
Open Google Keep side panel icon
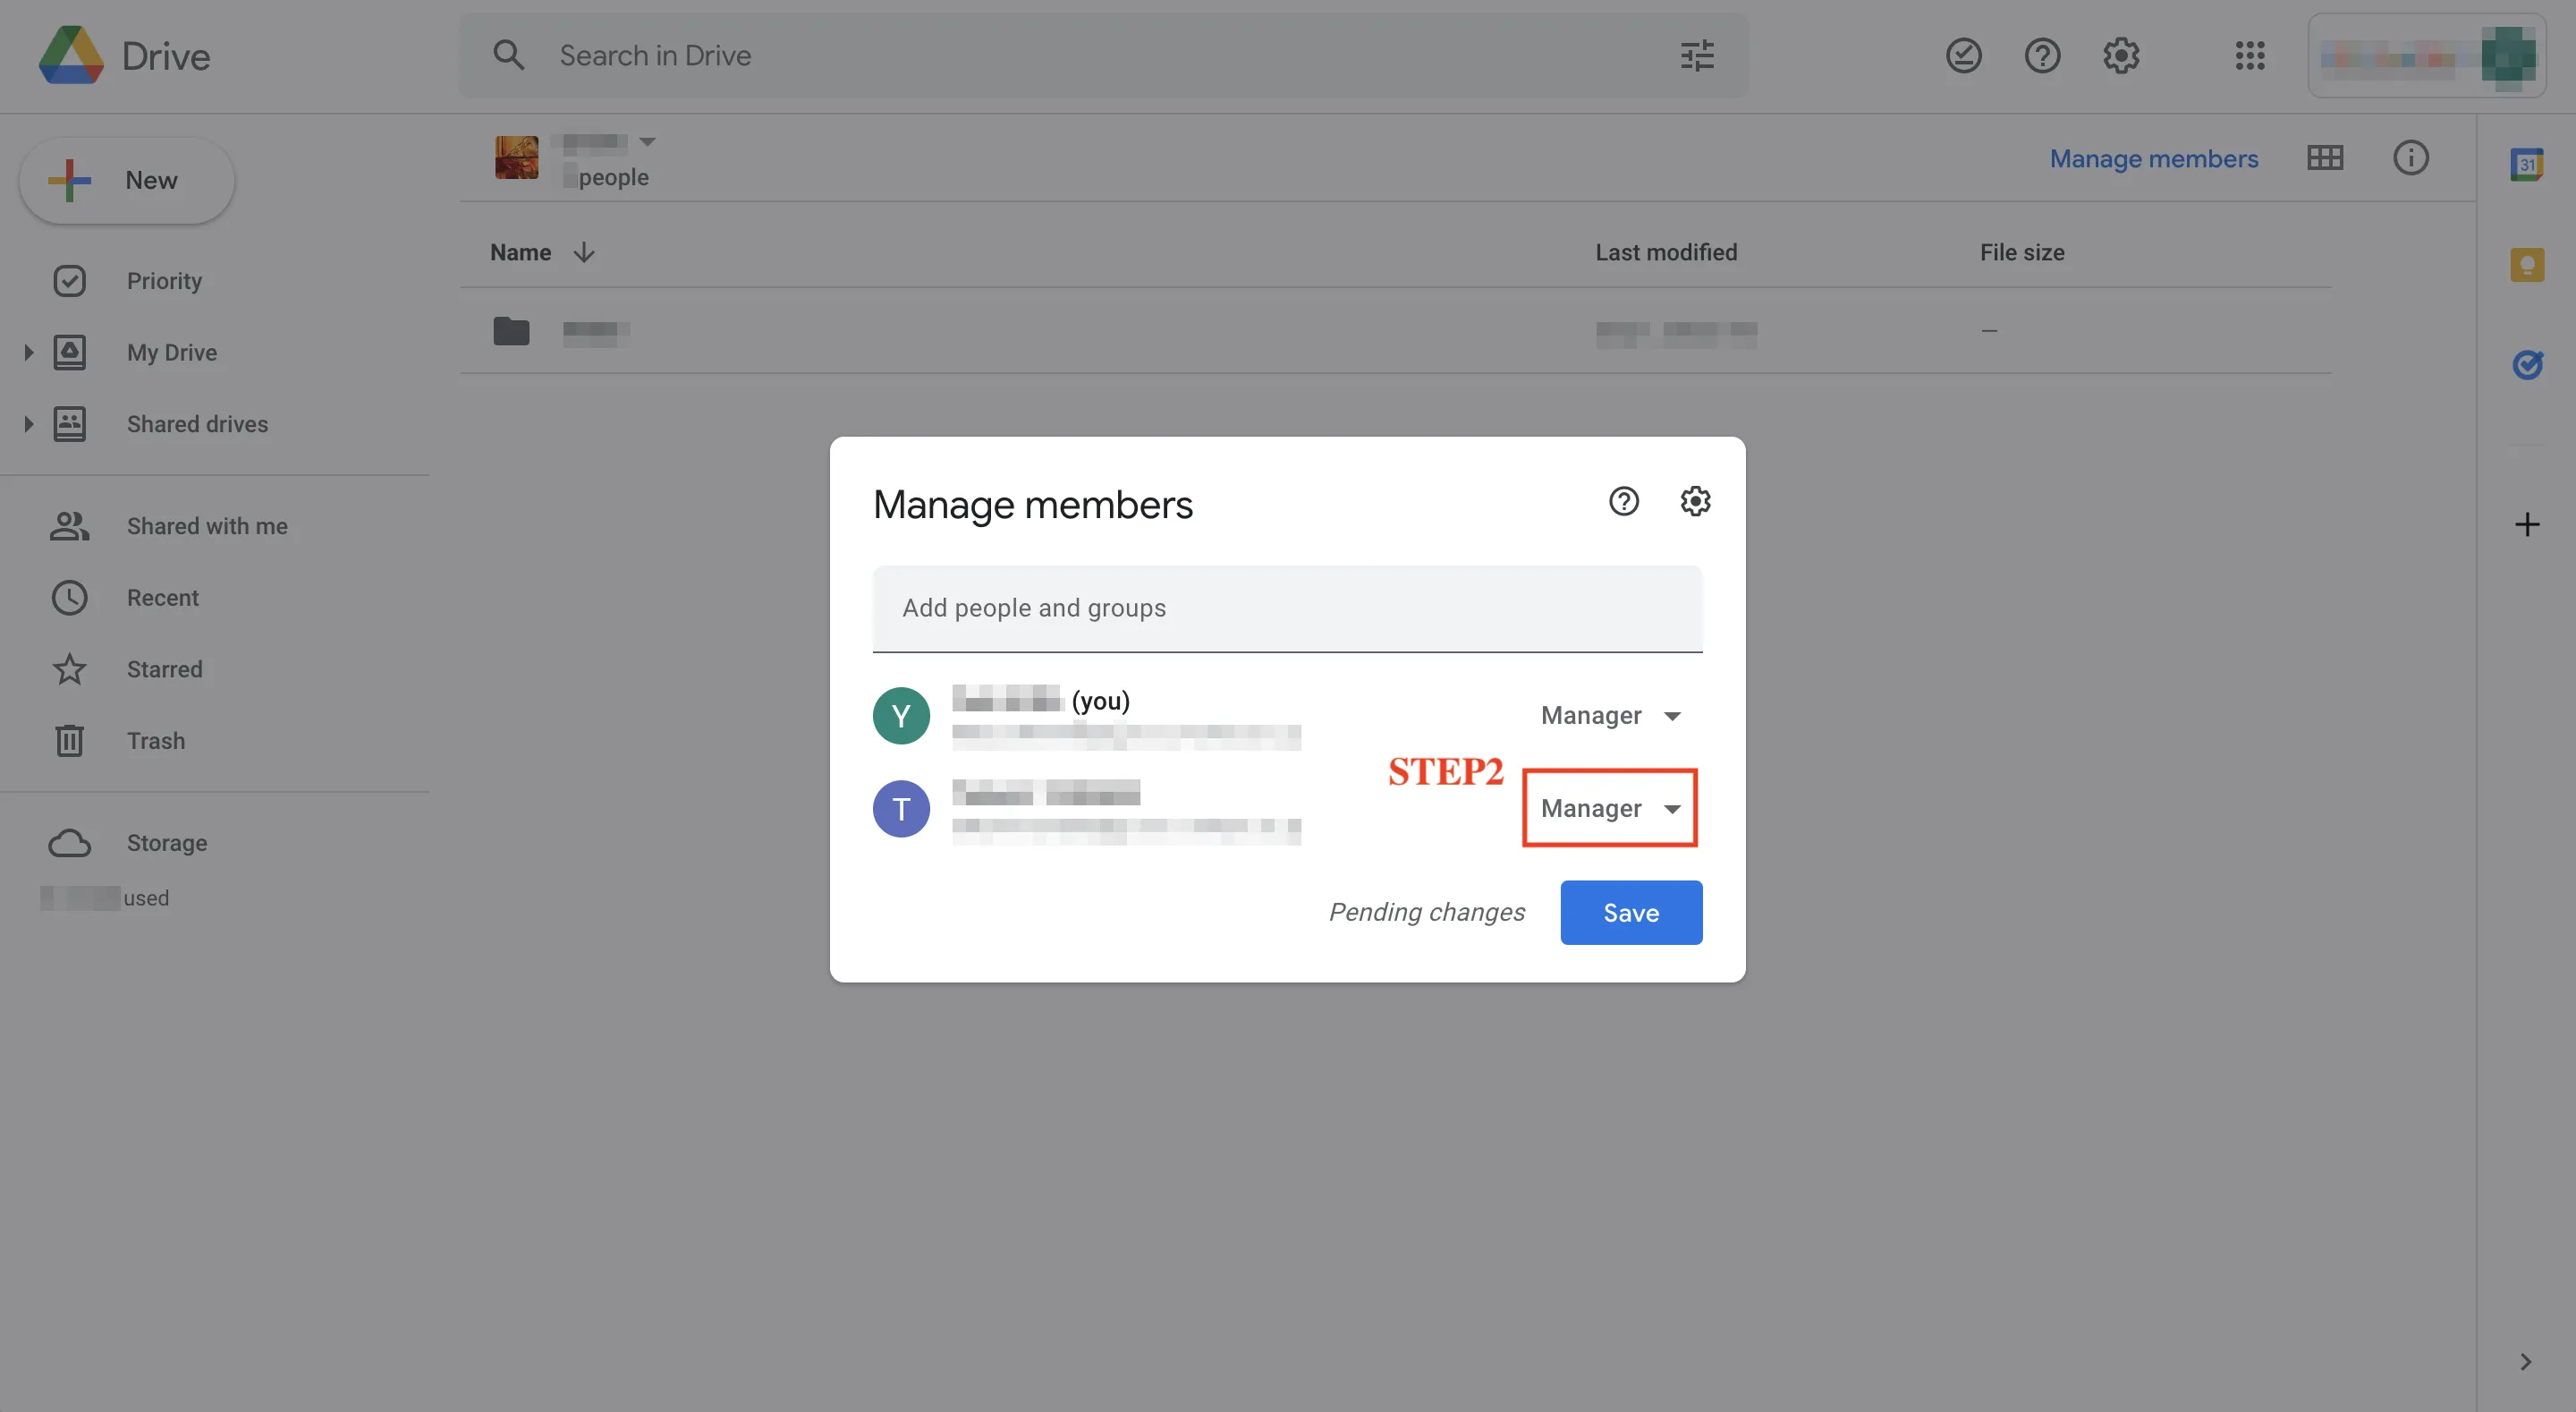click(2526, 265)
